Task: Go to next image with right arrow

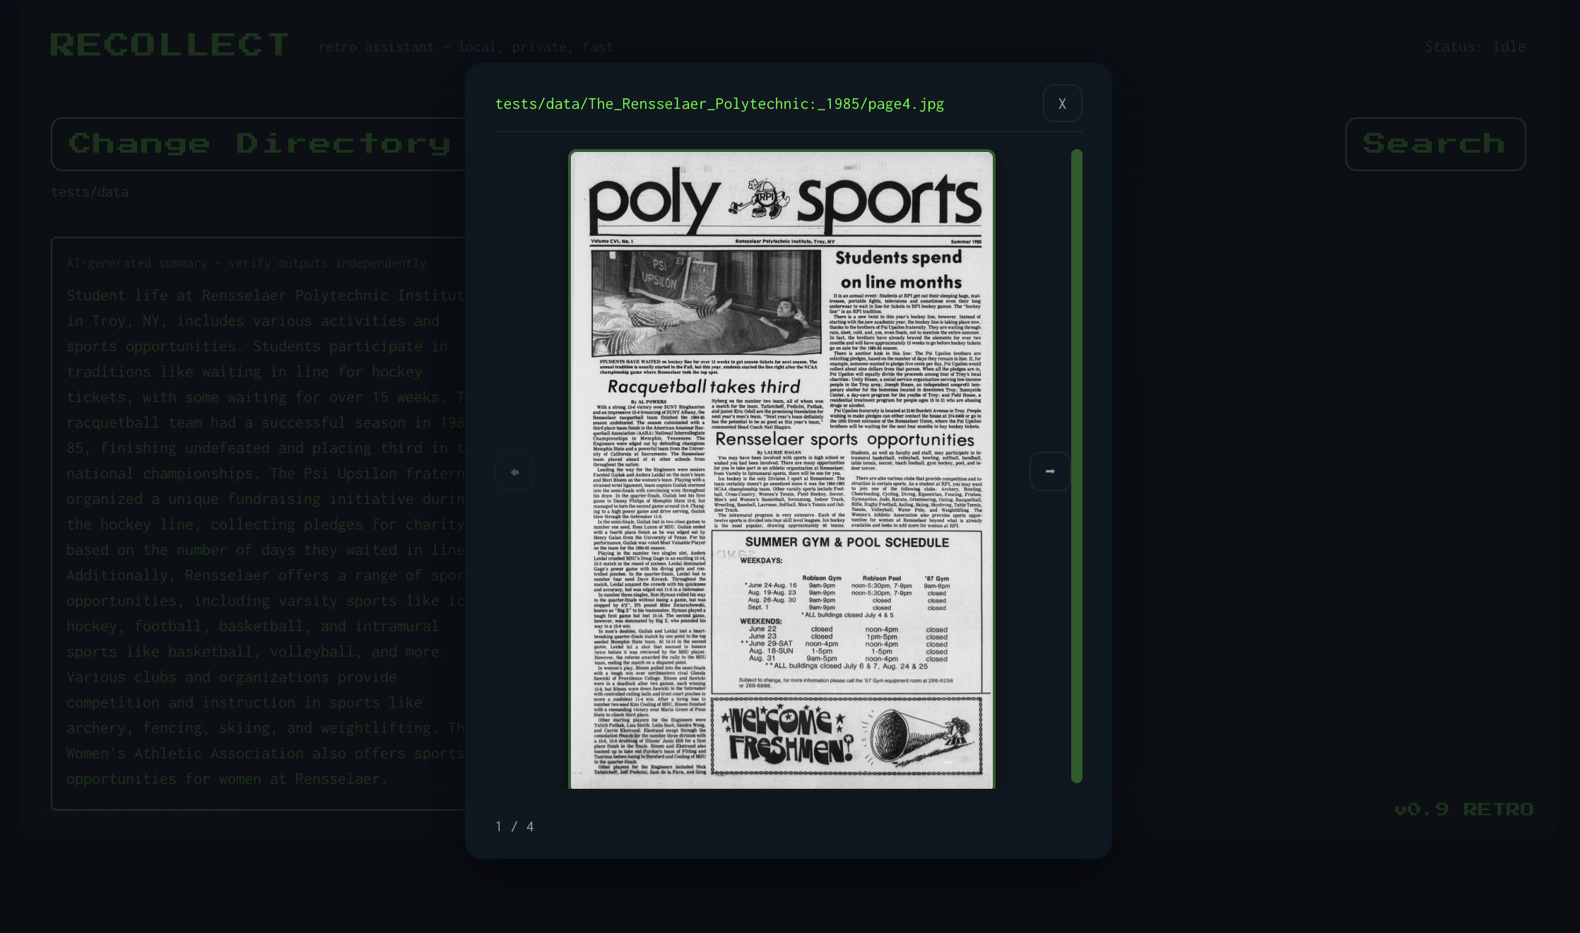Action: tap(1049, 471)
